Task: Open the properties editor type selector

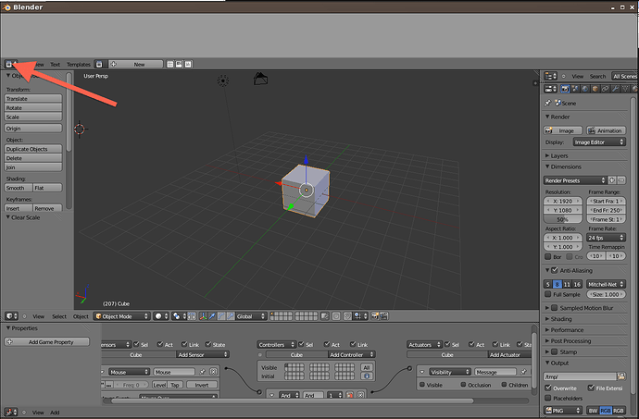Action: [551, 89]
